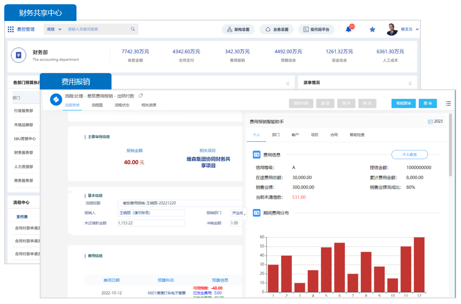Click the 冲销金额 field 1.00
This screenshot has width=461, height=304.
[x=236, y=223]
